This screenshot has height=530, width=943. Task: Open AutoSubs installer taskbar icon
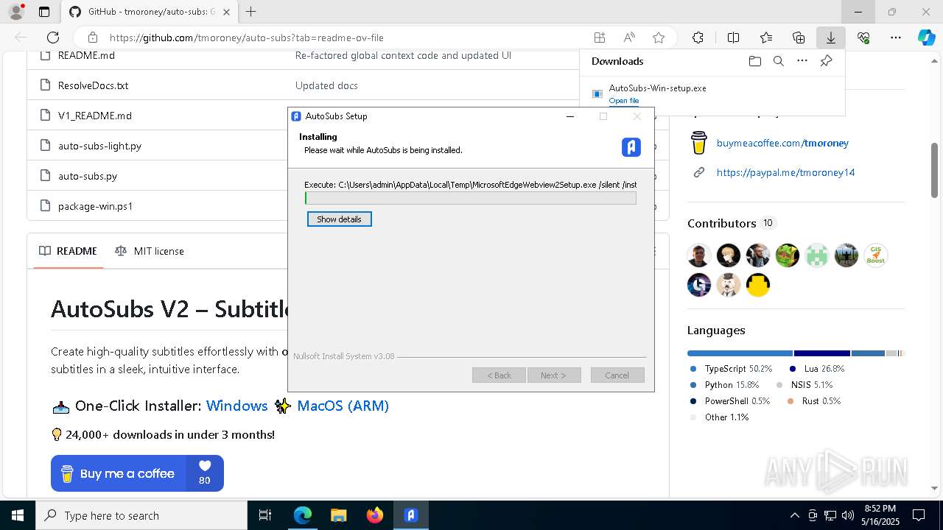coord(411,515)
